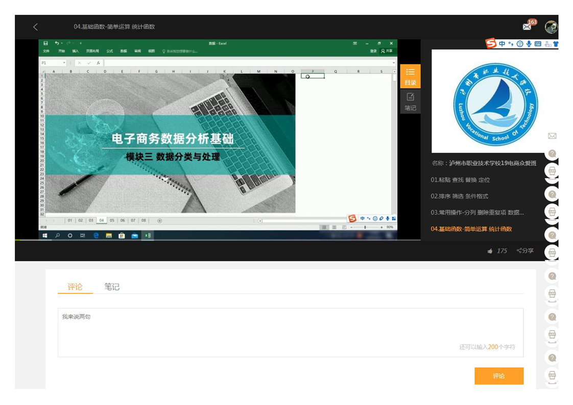This screenshot has height=405, width=573.
Task: Open lesson 02.排序 筛选 条件格式
Action: 460,196
